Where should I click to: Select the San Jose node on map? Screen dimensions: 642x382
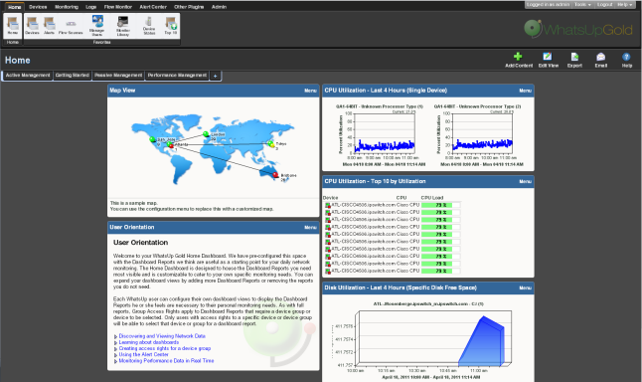coord(153,139)
